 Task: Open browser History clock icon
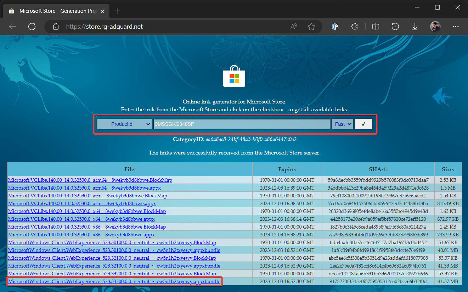click(395, 27)
